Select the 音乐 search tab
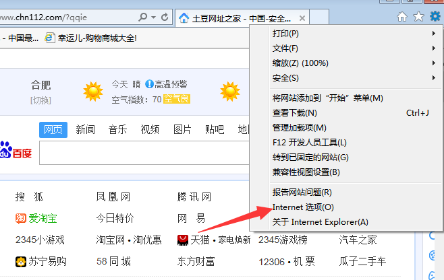Image resolution: width=444 pixels, height=280 pixels. 117,130
